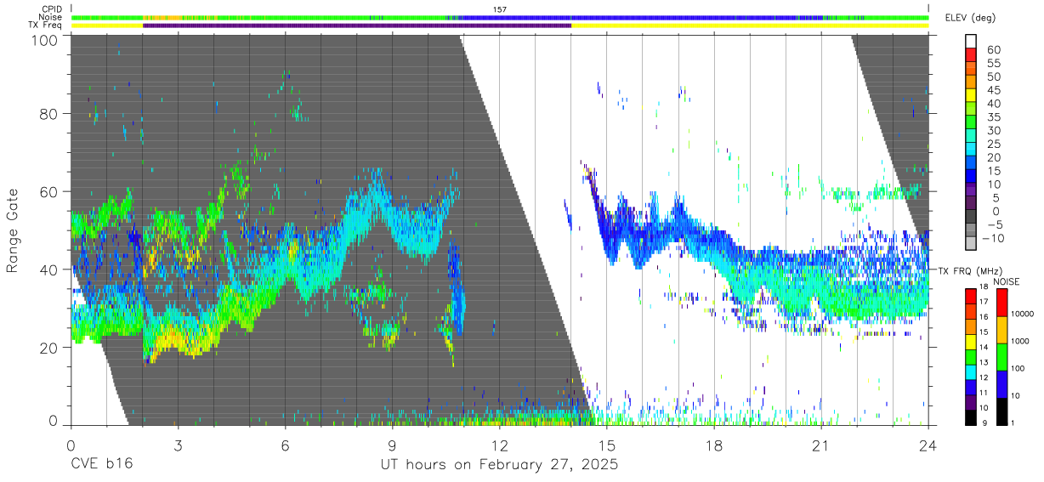
Task: Click the 'Range Gate' axis title
Action: (x=13, y=231)
